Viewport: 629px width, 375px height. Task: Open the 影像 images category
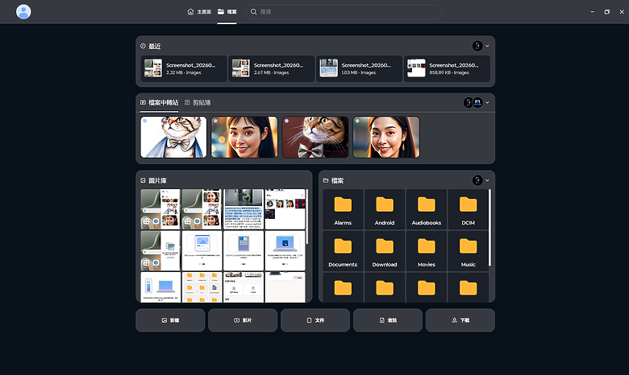tap(170, 320)
